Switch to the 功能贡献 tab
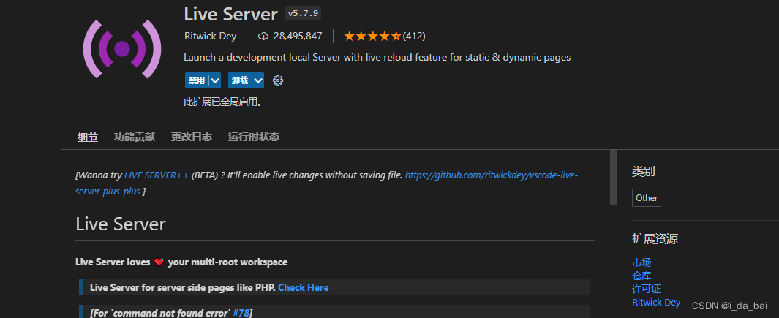 135,137
